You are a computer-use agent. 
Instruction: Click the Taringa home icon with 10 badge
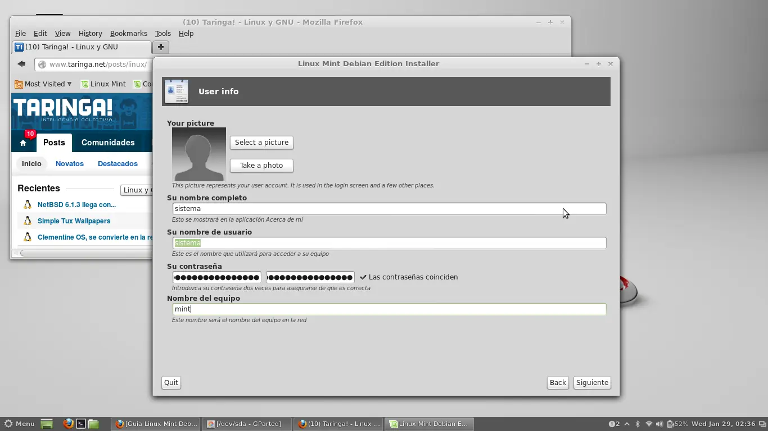coord(23,143)
